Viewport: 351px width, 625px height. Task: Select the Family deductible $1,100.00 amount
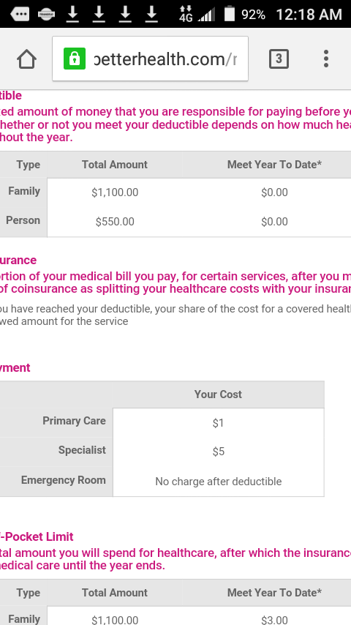pos(115,192)
